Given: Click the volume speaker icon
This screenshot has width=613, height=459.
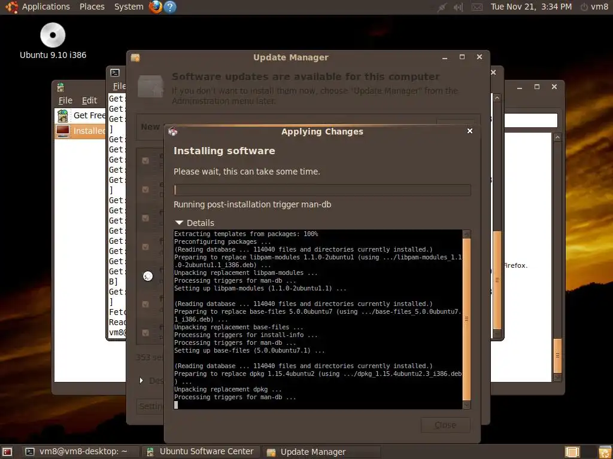Looking at the screenshot, I should pyautogui.click(x=458, y=7).
